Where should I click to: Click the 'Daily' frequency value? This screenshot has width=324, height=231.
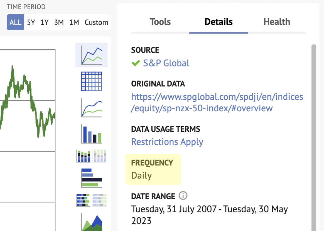[142, 175]
